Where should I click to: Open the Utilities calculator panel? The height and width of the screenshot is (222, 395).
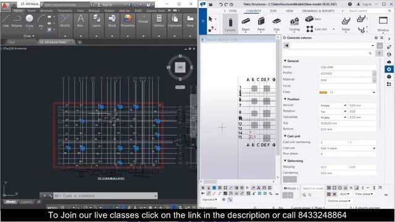[x=159, y=21]
